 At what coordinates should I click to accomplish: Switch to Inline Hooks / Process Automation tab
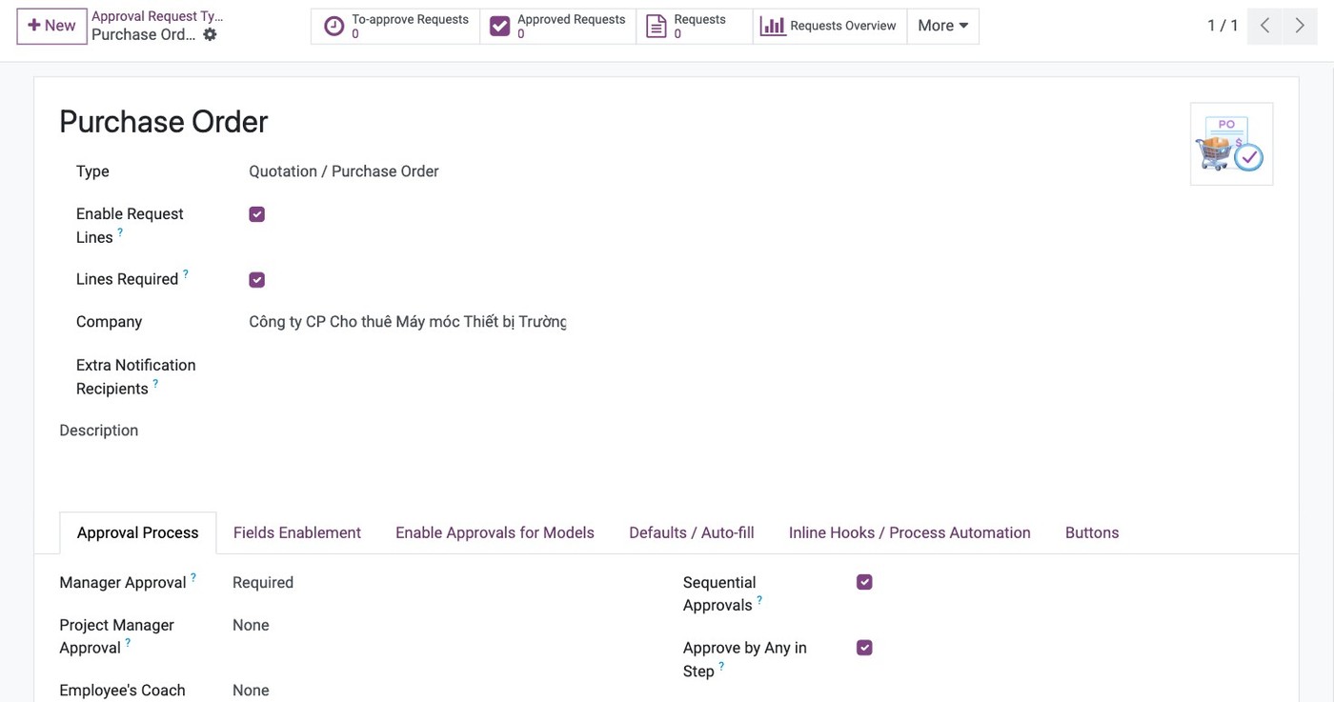pyautogui.click(x=910, y=532)
